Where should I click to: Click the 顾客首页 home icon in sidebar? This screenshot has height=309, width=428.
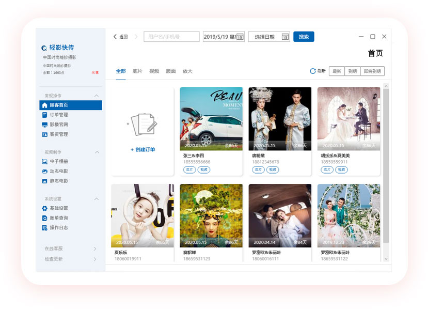44,105
